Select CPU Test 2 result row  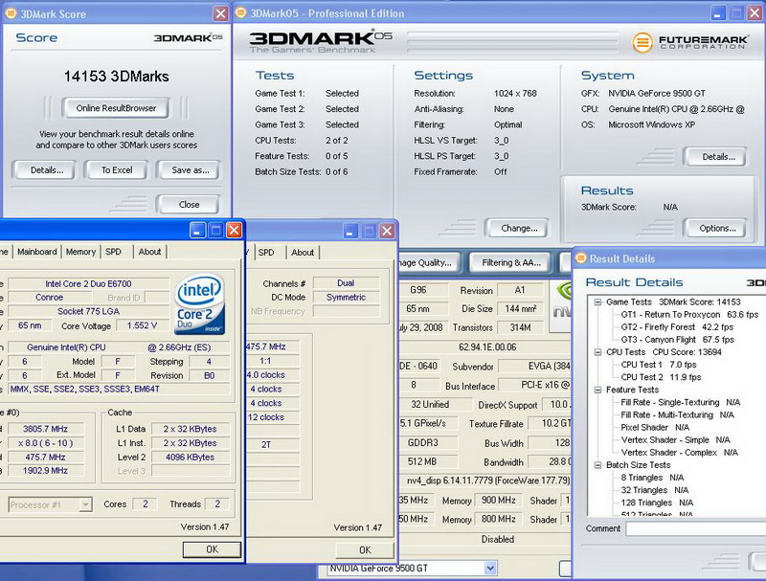(x=661, y=377)
